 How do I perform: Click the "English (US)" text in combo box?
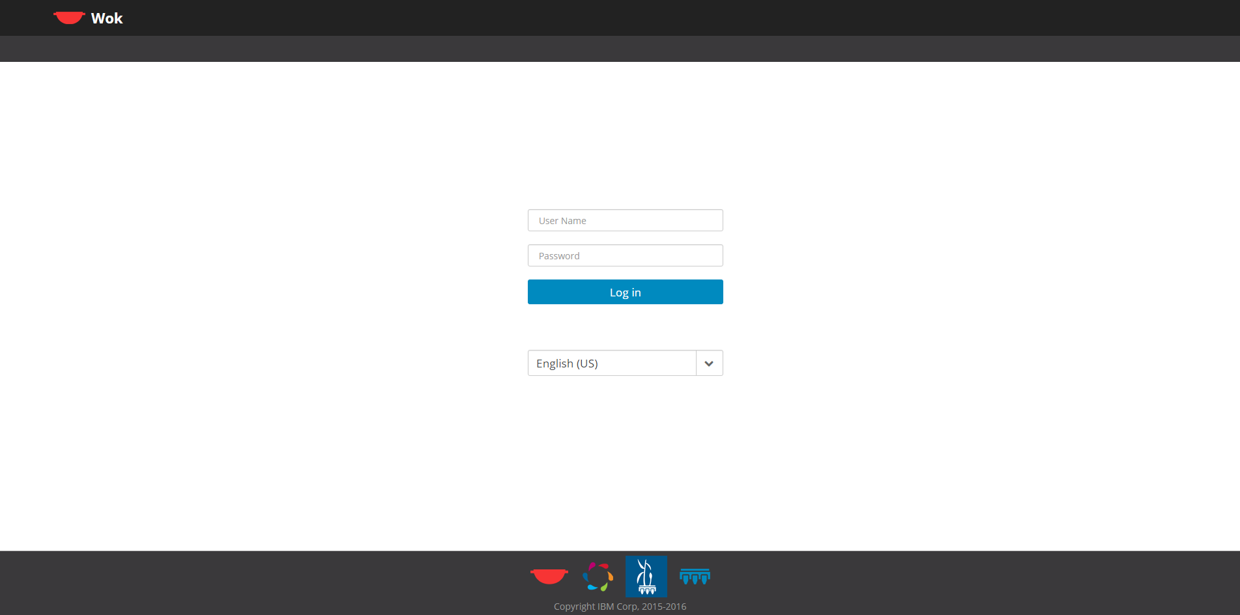coord(567,364)
